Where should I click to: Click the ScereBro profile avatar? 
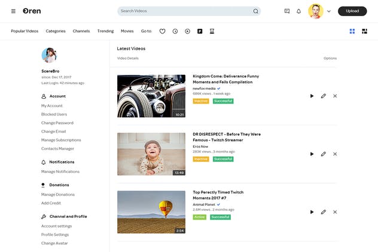49,55
